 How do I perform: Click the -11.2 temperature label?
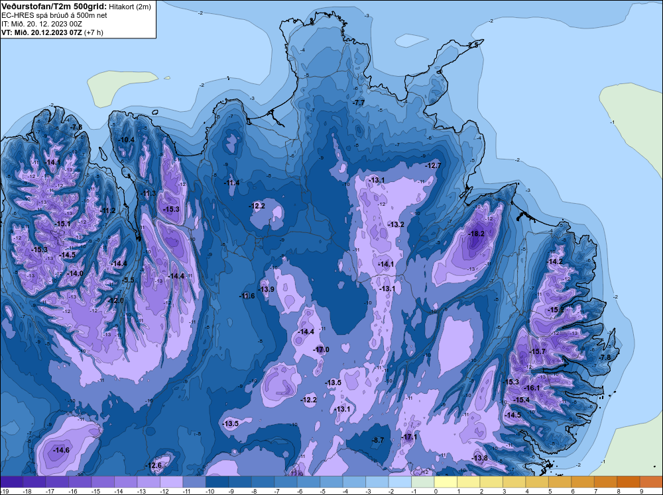click(x=107, y=210)
